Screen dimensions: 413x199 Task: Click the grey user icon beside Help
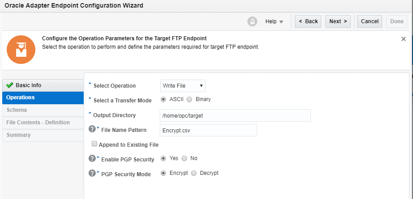click(252, 21)
